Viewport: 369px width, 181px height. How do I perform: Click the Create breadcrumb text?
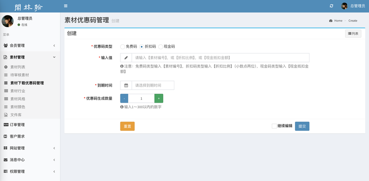pos(353,21)
